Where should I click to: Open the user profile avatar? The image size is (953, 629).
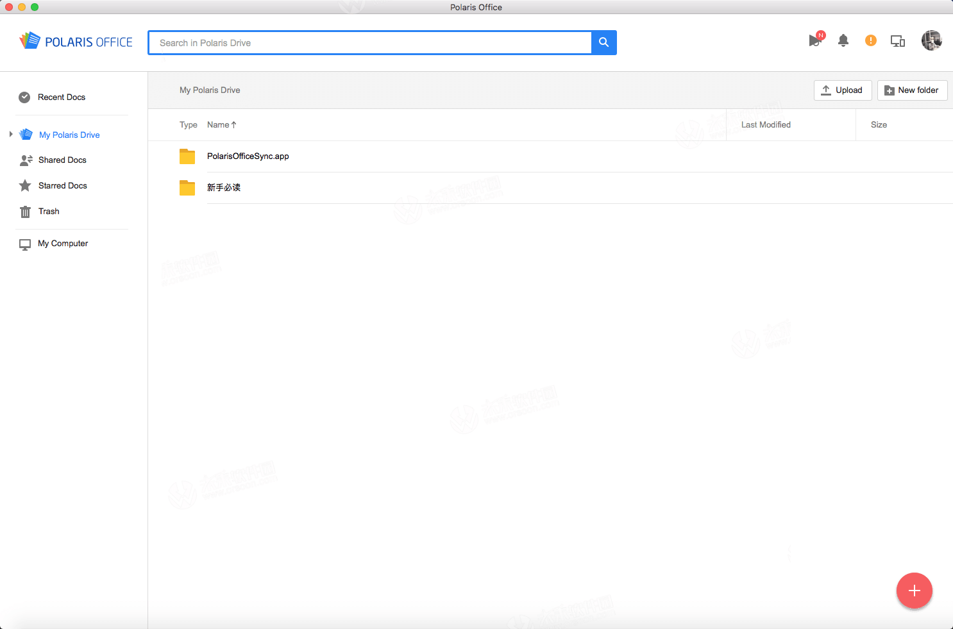[932, 40]
